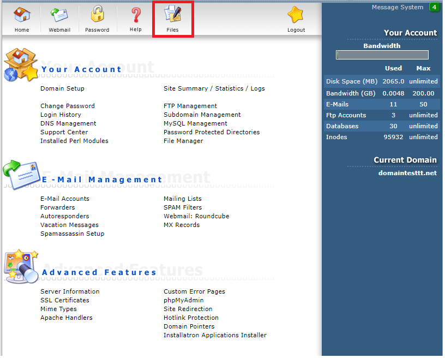
Task: Open the Files icon in toolbar
Action: pyautogui.click(x=173, y=14)
